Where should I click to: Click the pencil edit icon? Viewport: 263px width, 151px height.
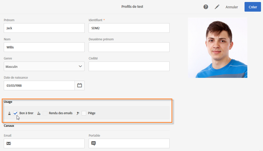click(x=217, y=7)
